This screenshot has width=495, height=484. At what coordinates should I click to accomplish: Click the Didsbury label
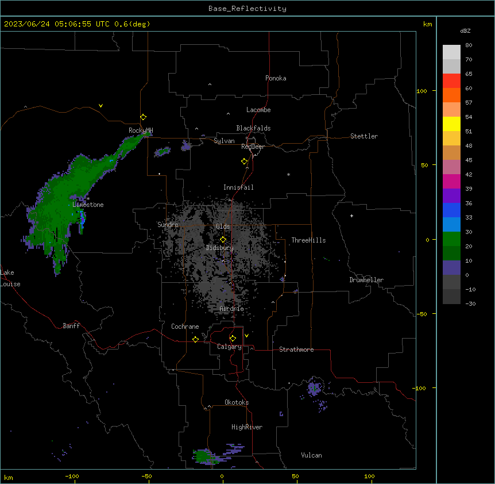click(220, 248)
